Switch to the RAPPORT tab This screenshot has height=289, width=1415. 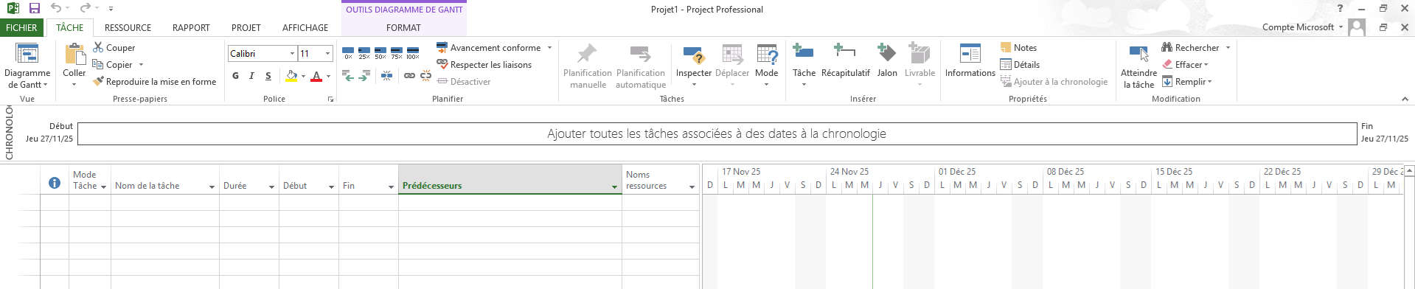(191, 27)
